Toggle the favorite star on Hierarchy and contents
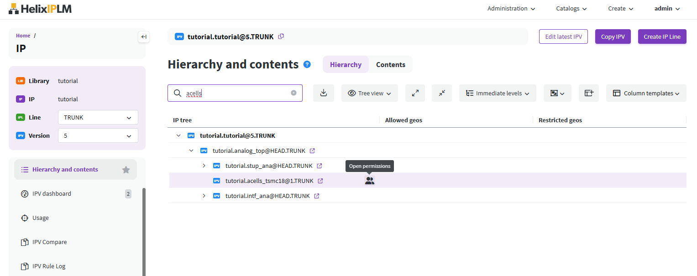The image size is (697, 276). click(126, 169)
